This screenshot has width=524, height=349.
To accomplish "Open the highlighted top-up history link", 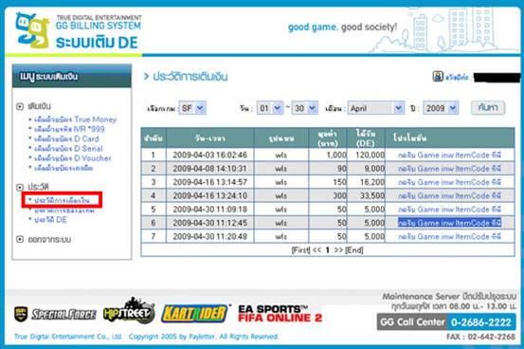I will pyautogui.click(x=62, y=200).
